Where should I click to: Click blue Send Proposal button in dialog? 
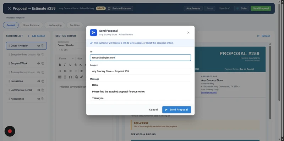(176, 110)
